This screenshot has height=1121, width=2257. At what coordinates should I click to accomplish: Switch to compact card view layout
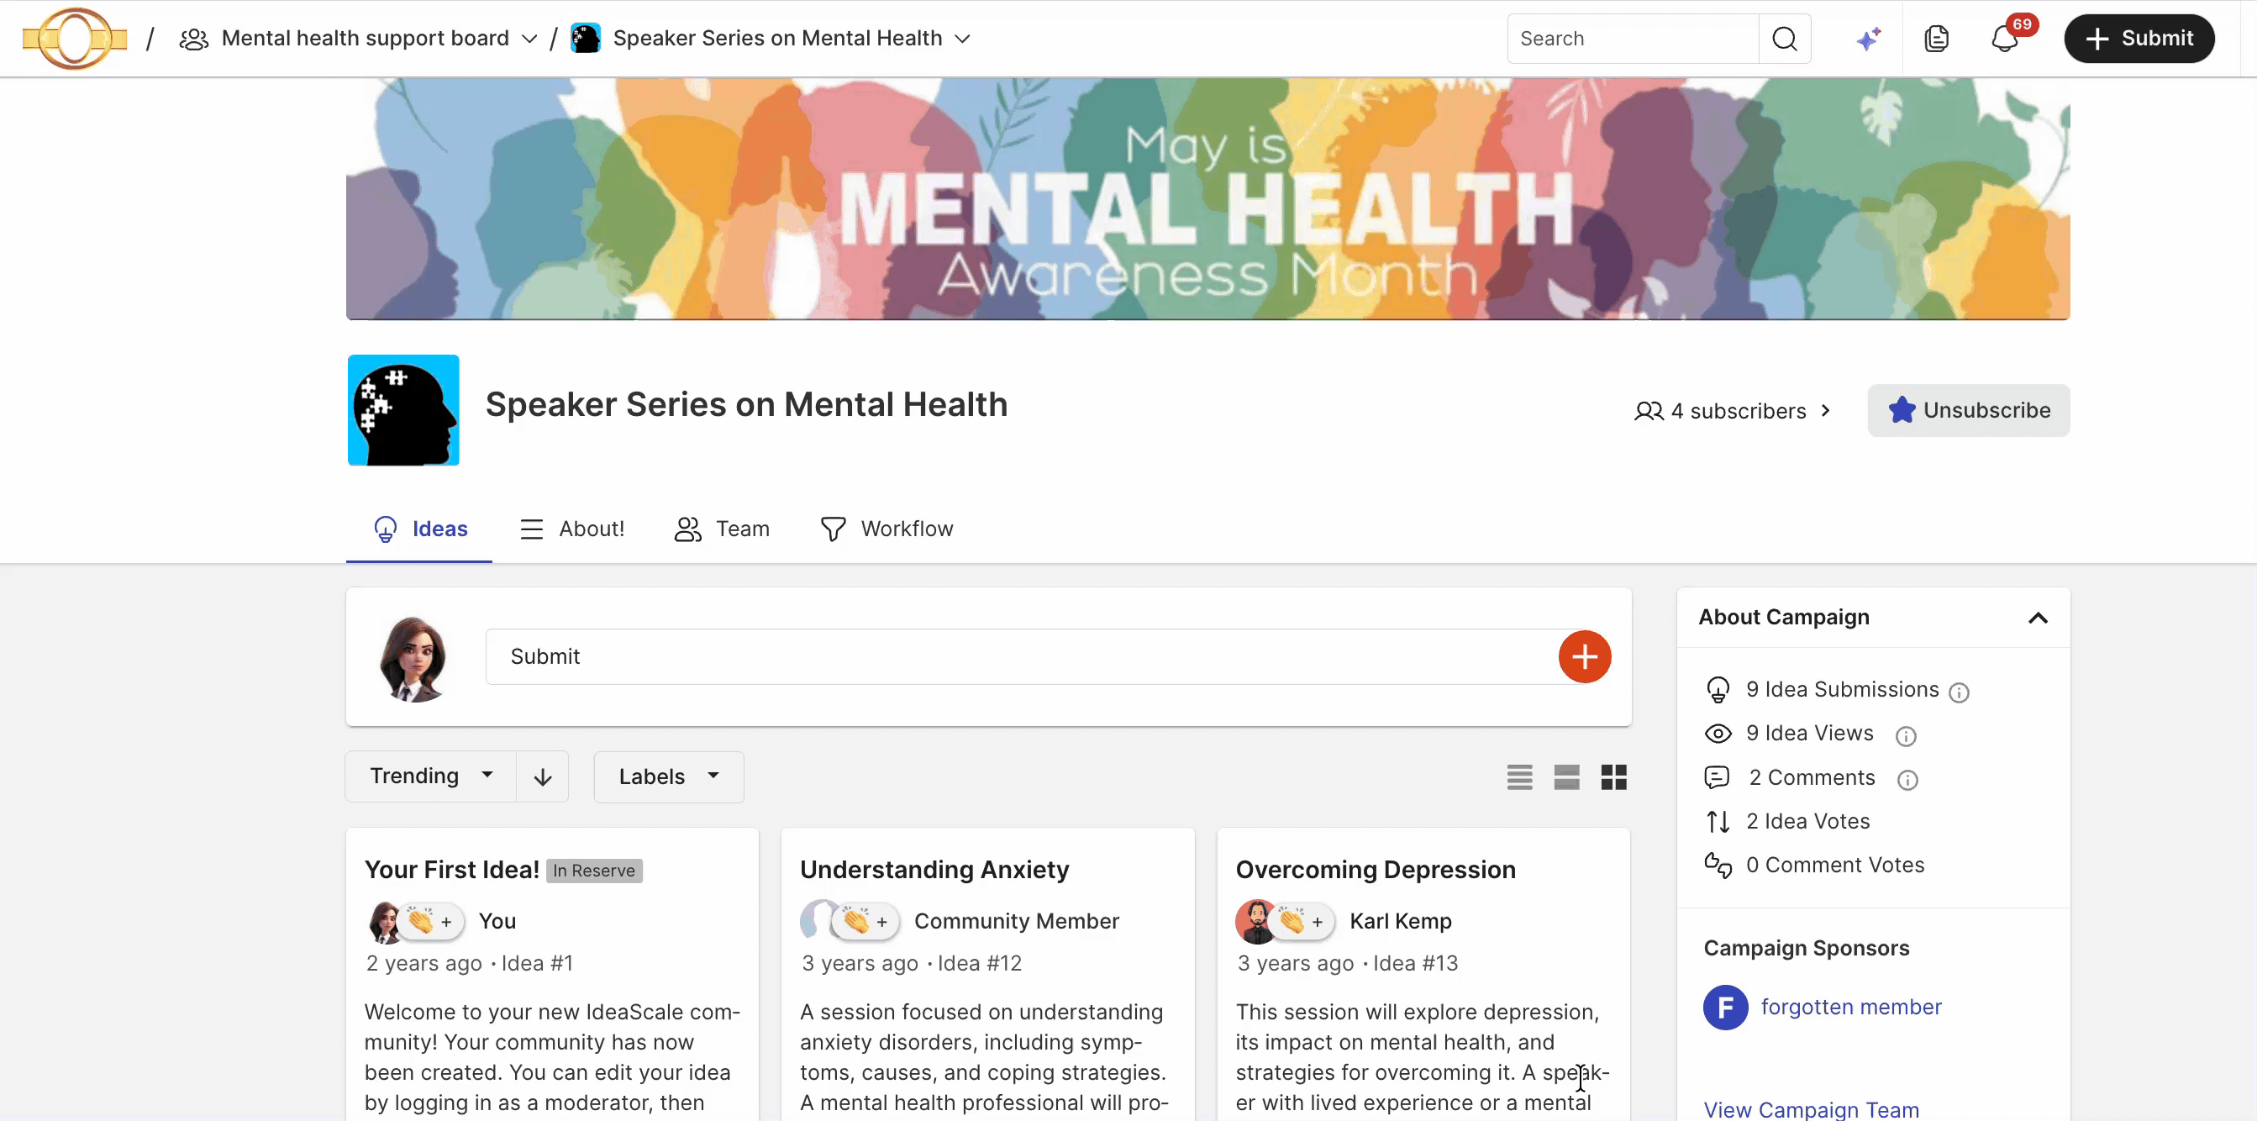click(1566, 777)
